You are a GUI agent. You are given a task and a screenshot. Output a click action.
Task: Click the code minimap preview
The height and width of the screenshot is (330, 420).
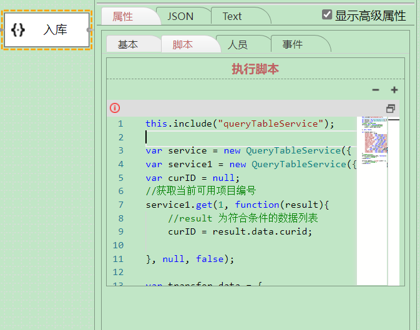372,143
